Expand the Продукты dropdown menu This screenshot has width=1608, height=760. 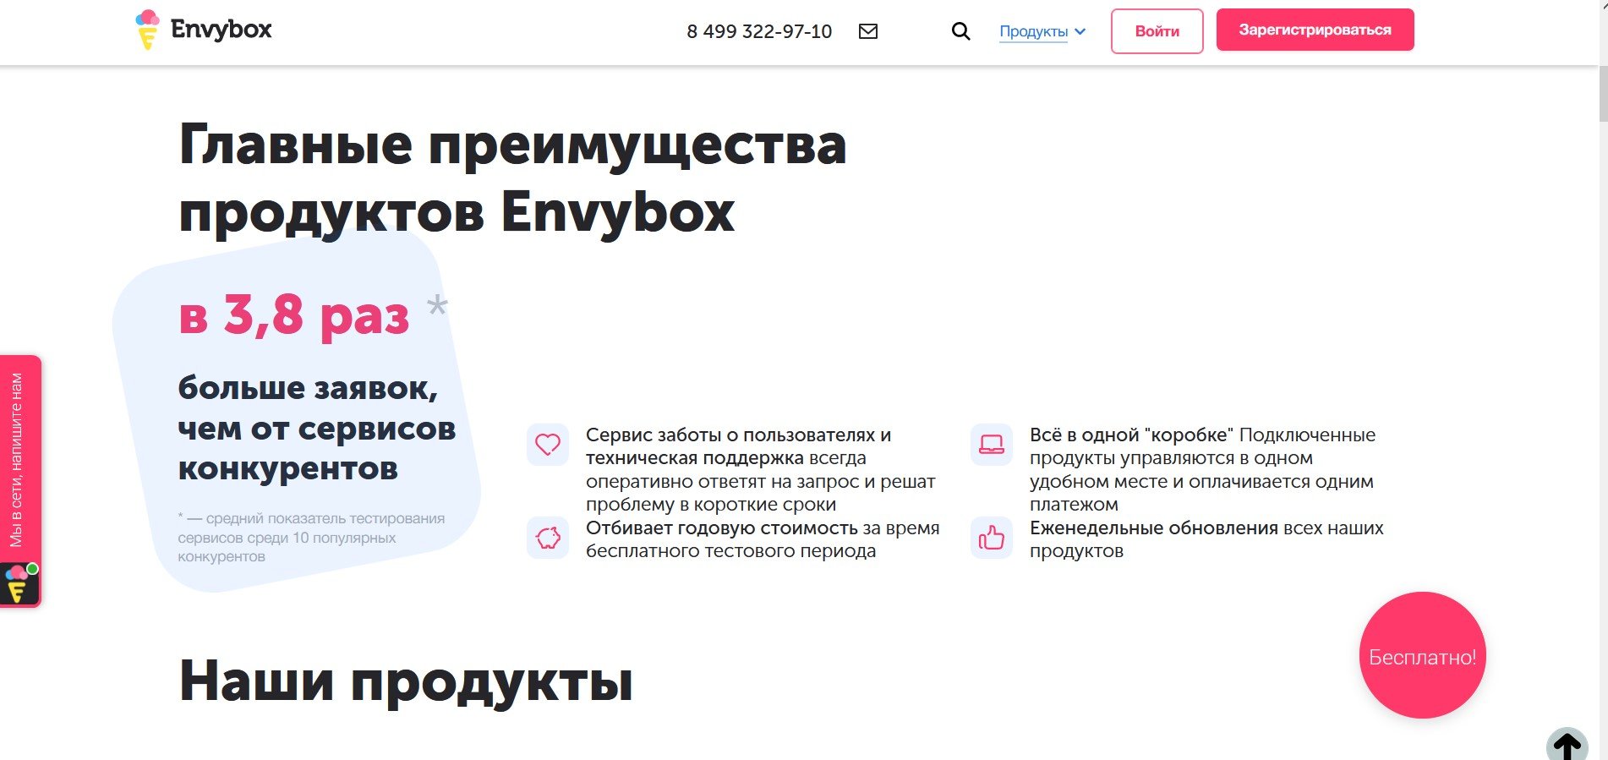[x=1033, y=31]
